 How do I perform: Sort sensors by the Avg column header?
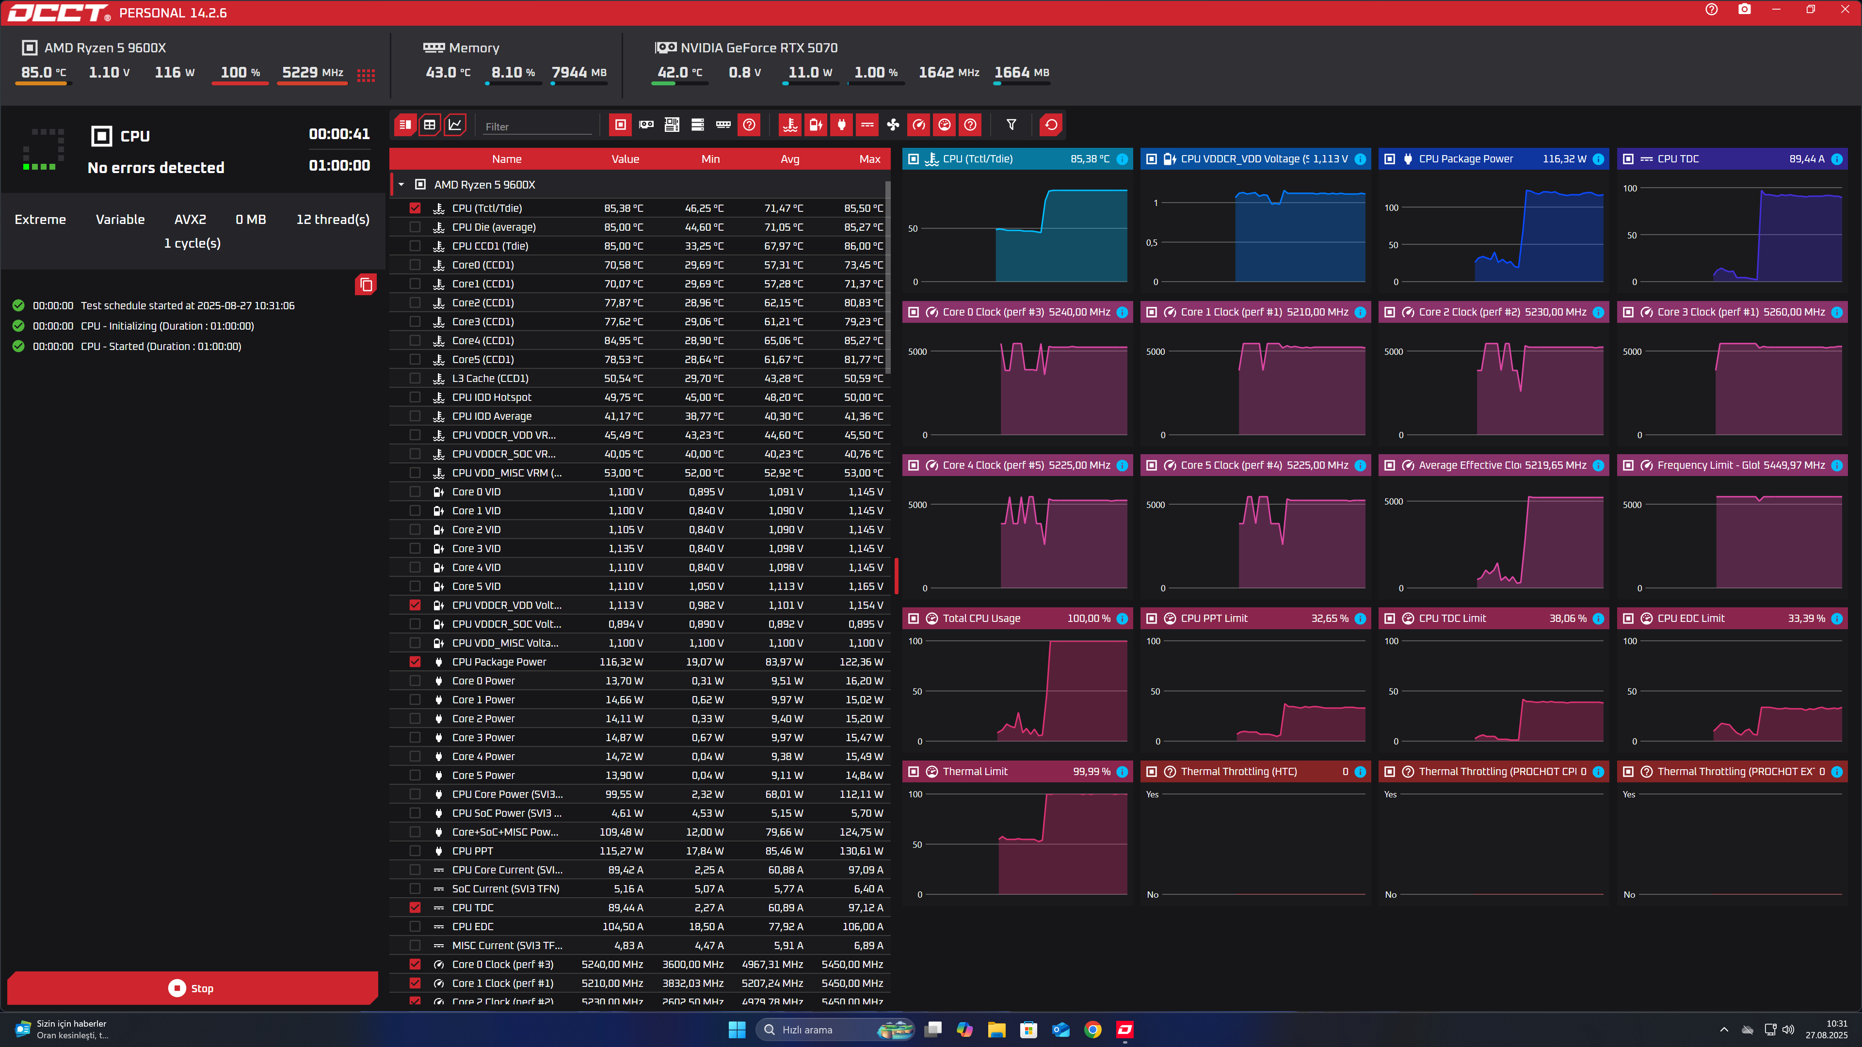[x=790, y=159]
